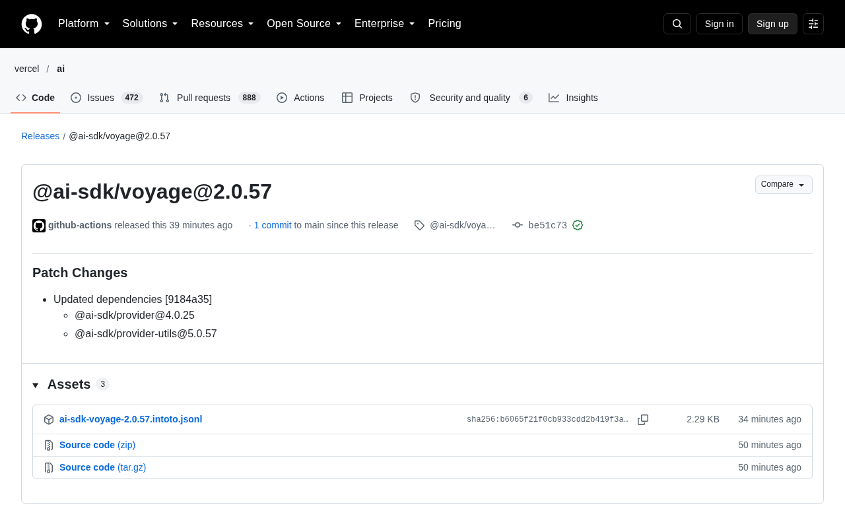Download ai-sdk-voyage-2.0.57.intoto.jsonl

pyautogui.click(x=131, y=419)
